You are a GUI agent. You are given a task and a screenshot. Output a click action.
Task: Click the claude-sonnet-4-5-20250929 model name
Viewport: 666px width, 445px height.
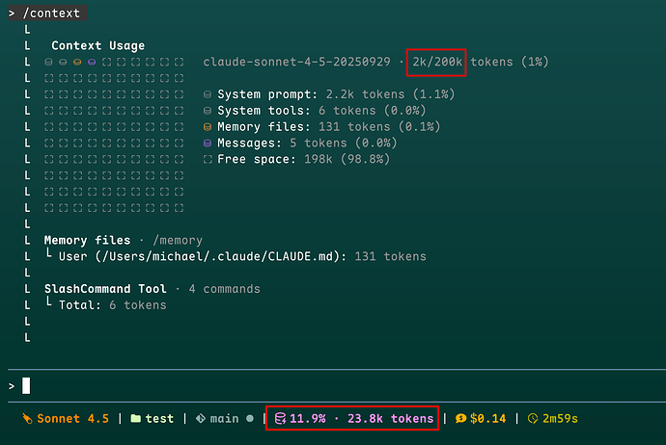[x=296, y=62]
